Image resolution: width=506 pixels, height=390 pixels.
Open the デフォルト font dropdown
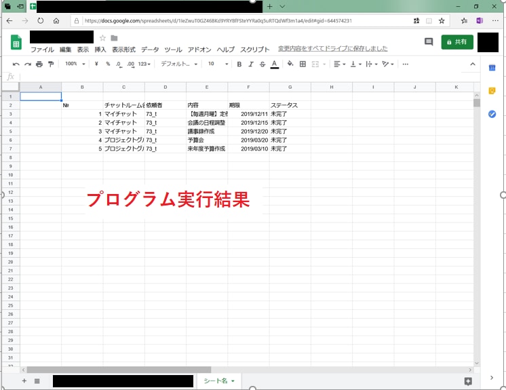click(x=179, y=64)
